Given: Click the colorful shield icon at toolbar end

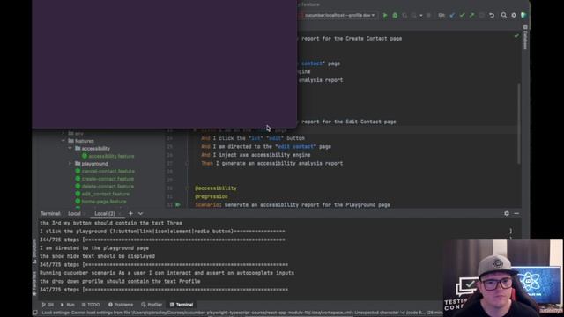Looking at the screenshot, I should (523, 15).
